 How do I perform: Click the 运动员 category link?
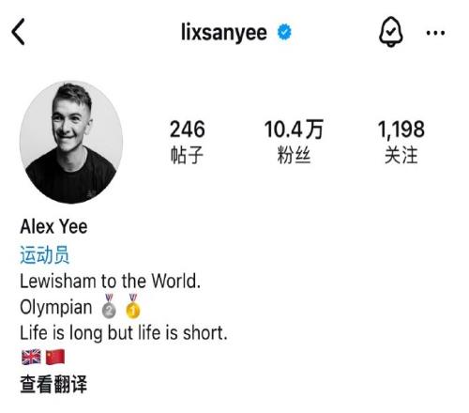(44, 254)
